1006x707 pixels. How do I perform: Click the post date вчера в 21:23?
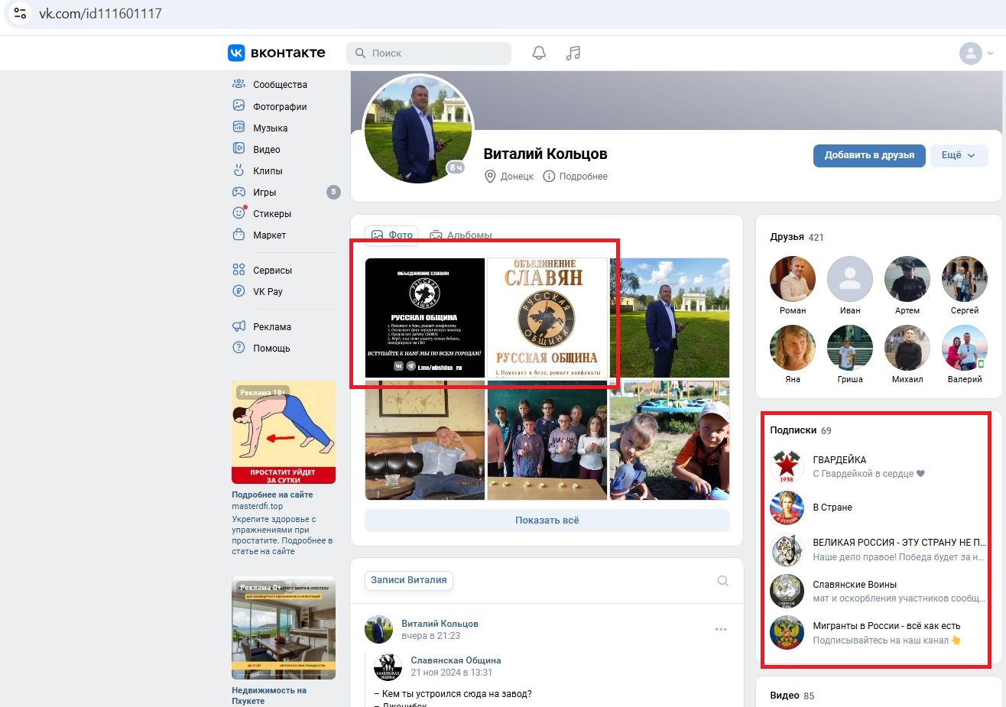(x=431, y=636)
